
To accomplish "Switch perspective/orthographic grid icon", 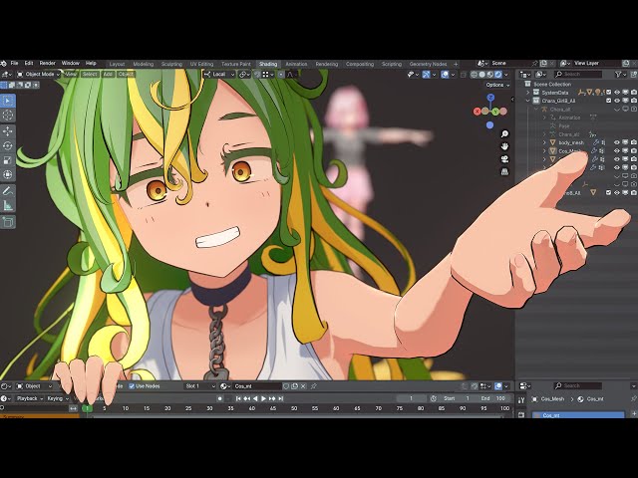I will [x=504, y=171].
